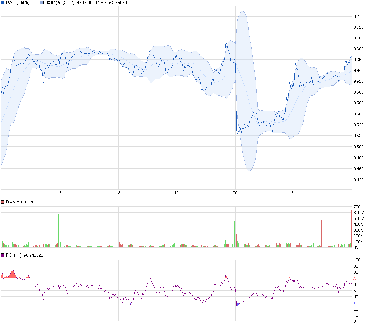Click the 9.660 price axis label
The image size is (371, 326).
(358, 60)
